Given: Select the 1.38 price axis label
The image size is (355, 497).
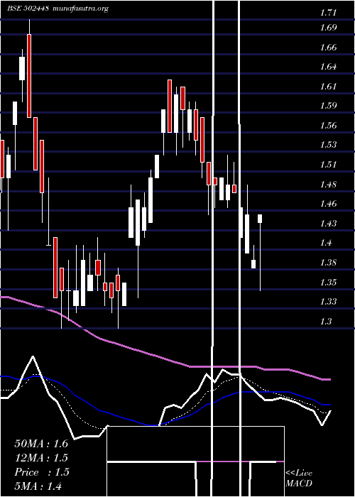Looking at the screenshot, I should tap(328, 263).
